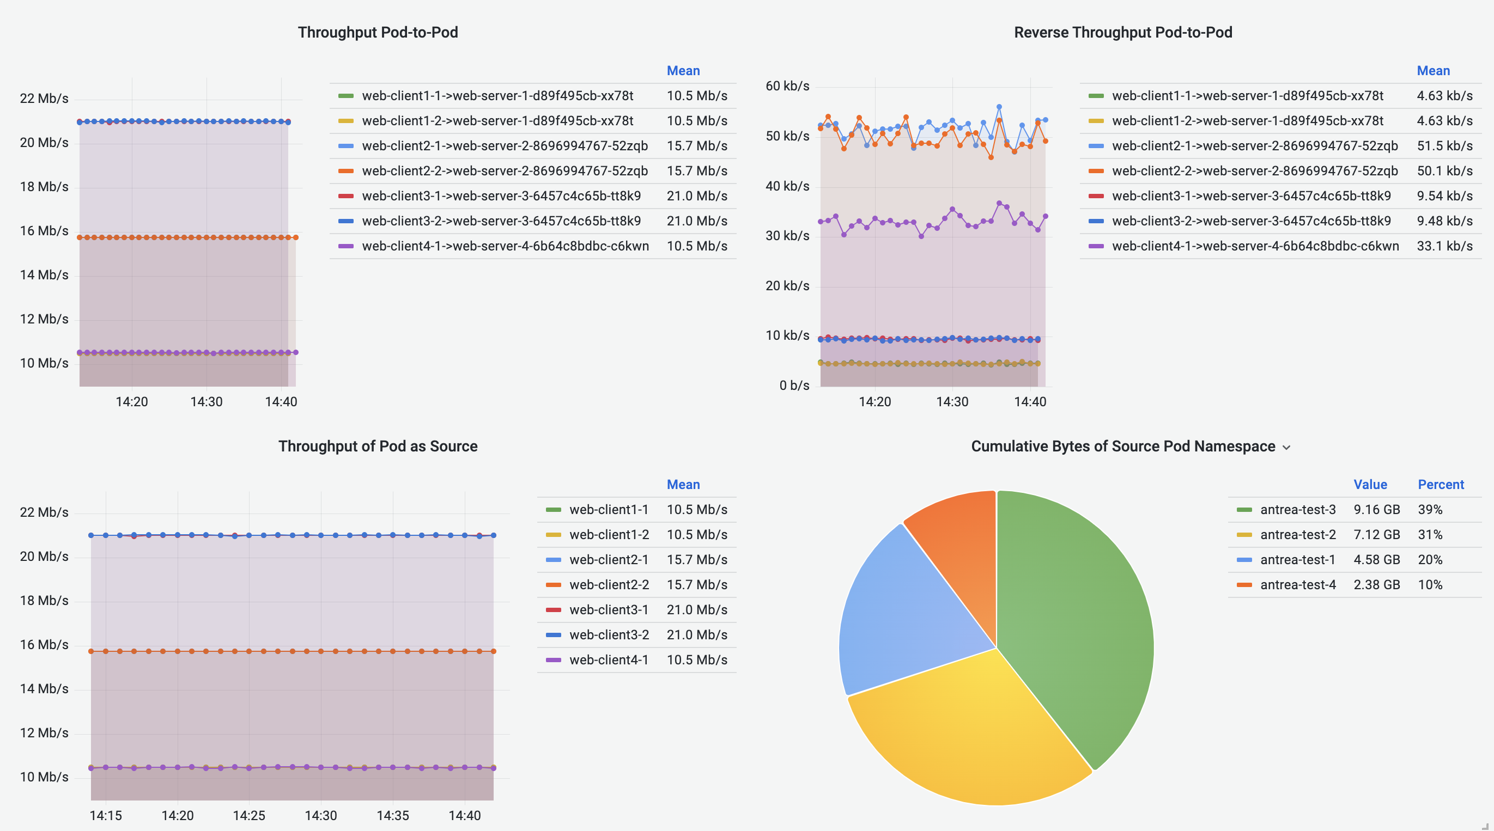Select web-client3-1 in Pod as Source legend

[x=609, y=609]
